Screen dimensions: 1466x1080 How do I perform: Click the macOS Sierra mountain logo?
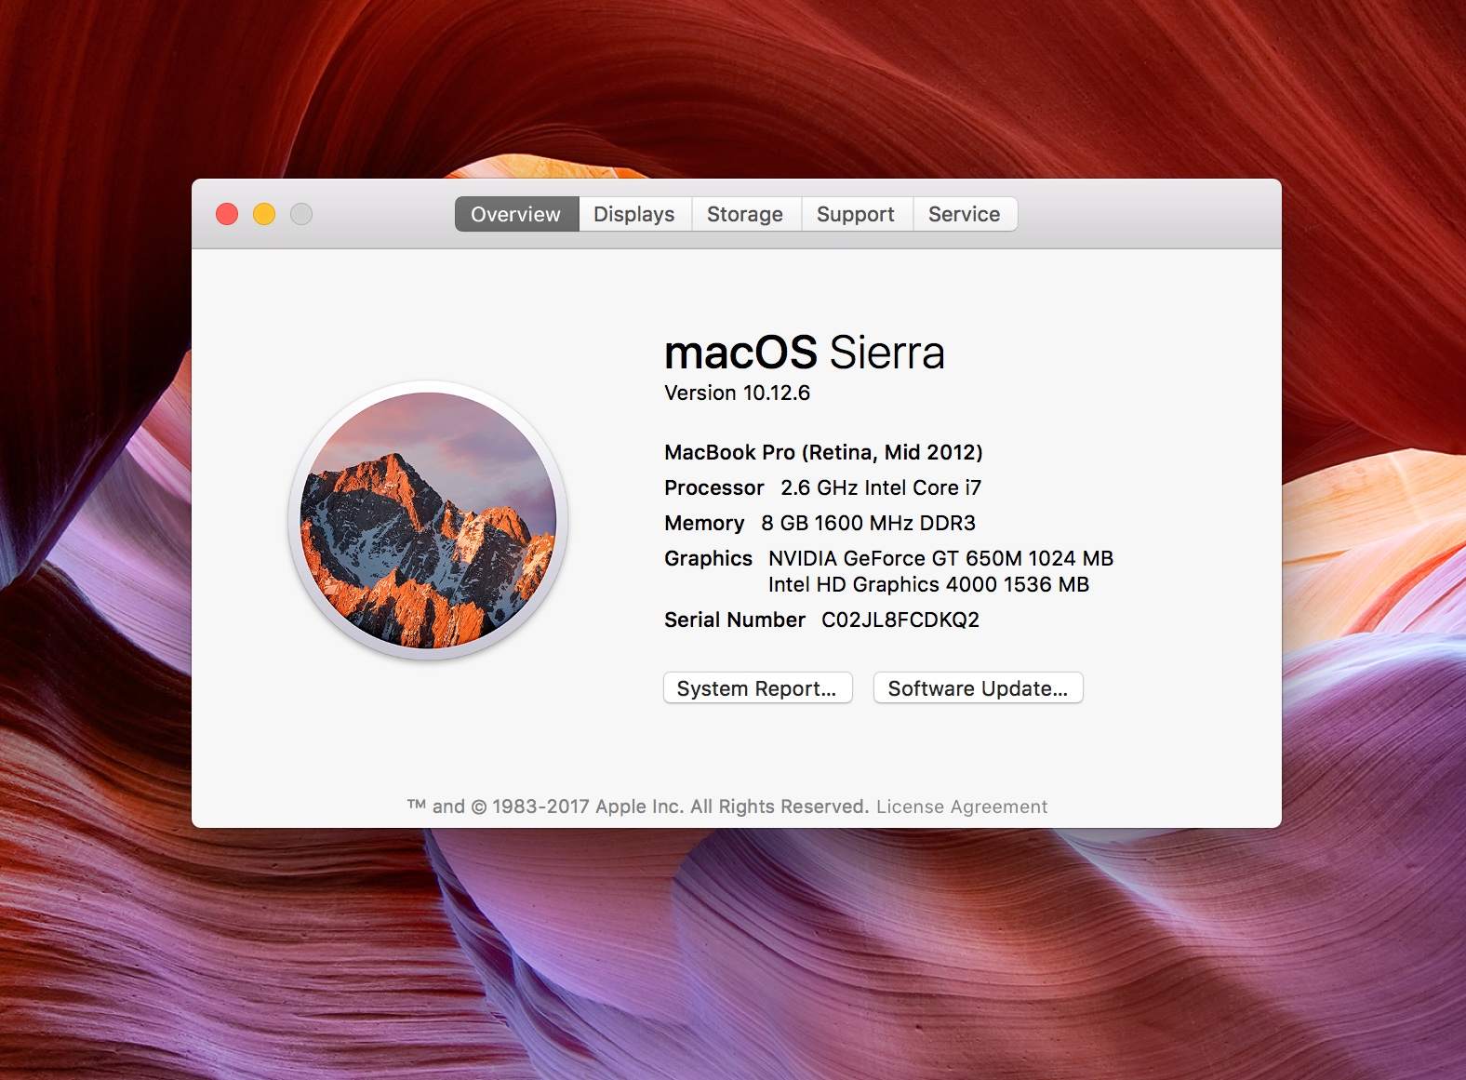click(428, 520)
